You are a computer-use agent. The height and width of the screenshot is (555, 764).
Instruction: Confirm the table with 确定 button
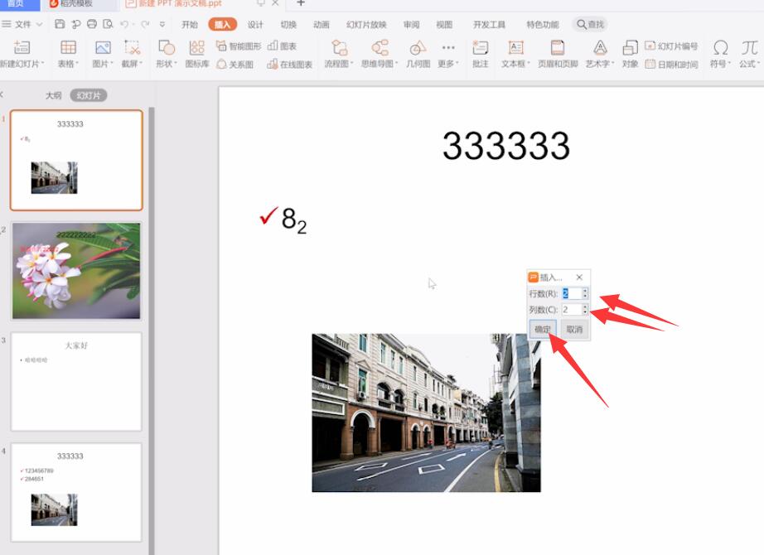tap(543, 330)
